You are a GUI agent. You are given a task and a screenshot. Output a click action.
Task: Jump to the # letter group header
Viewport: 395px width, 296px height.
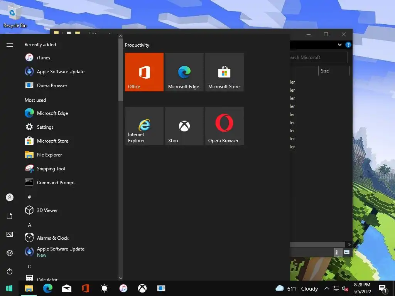(29, 197)
